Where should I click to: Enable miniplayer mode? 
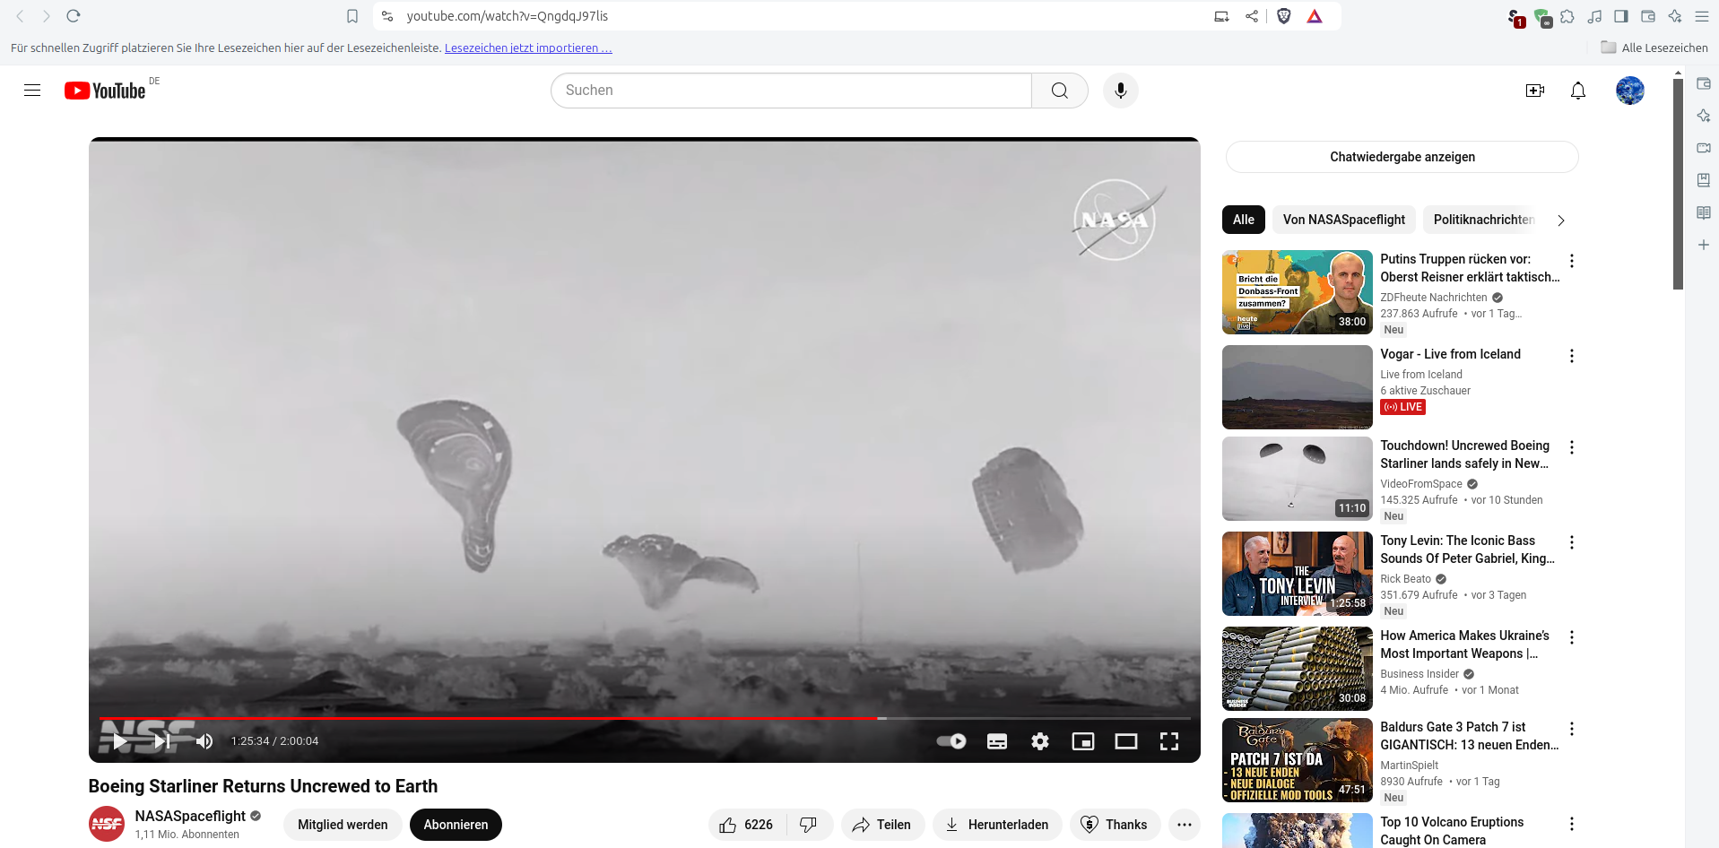coord(1083,741)
